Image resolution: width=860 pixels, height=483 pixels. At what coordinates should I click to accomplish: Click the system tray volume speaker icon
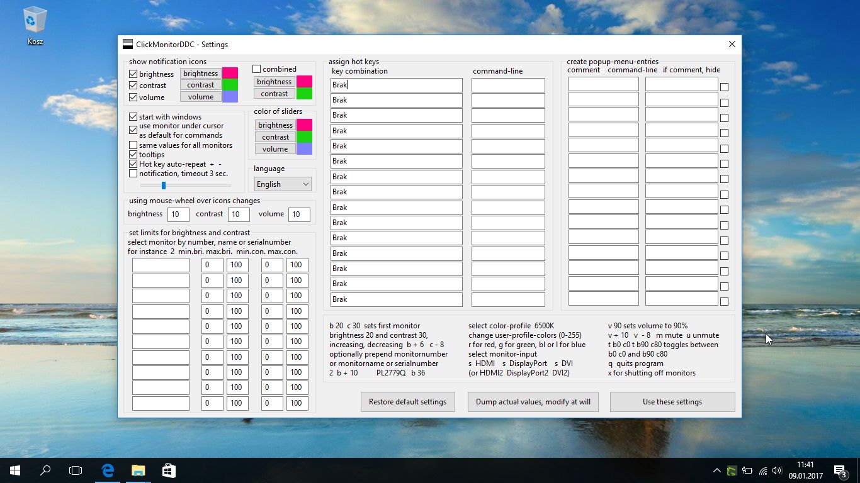(x=777, y=470)
